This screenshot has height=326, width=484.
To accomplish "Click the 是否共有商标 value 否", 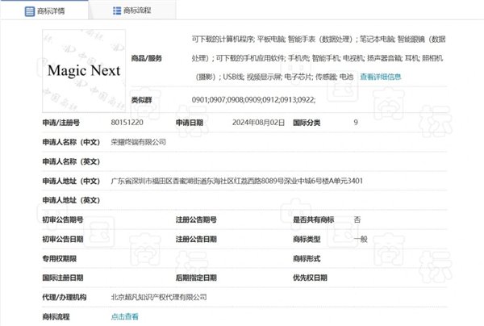I will 357,219.
